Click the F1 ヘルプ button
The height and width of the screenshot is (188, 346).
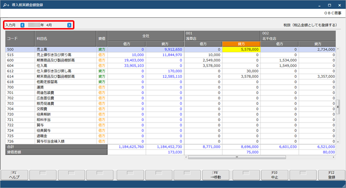[14, 175]
